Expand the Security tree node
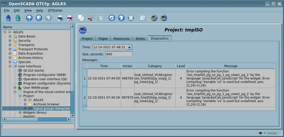This screenshot has width=284, height=137. (10, 41)
